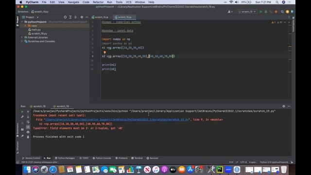
Task: Open TODO tool window
Action: click(84, 158)
